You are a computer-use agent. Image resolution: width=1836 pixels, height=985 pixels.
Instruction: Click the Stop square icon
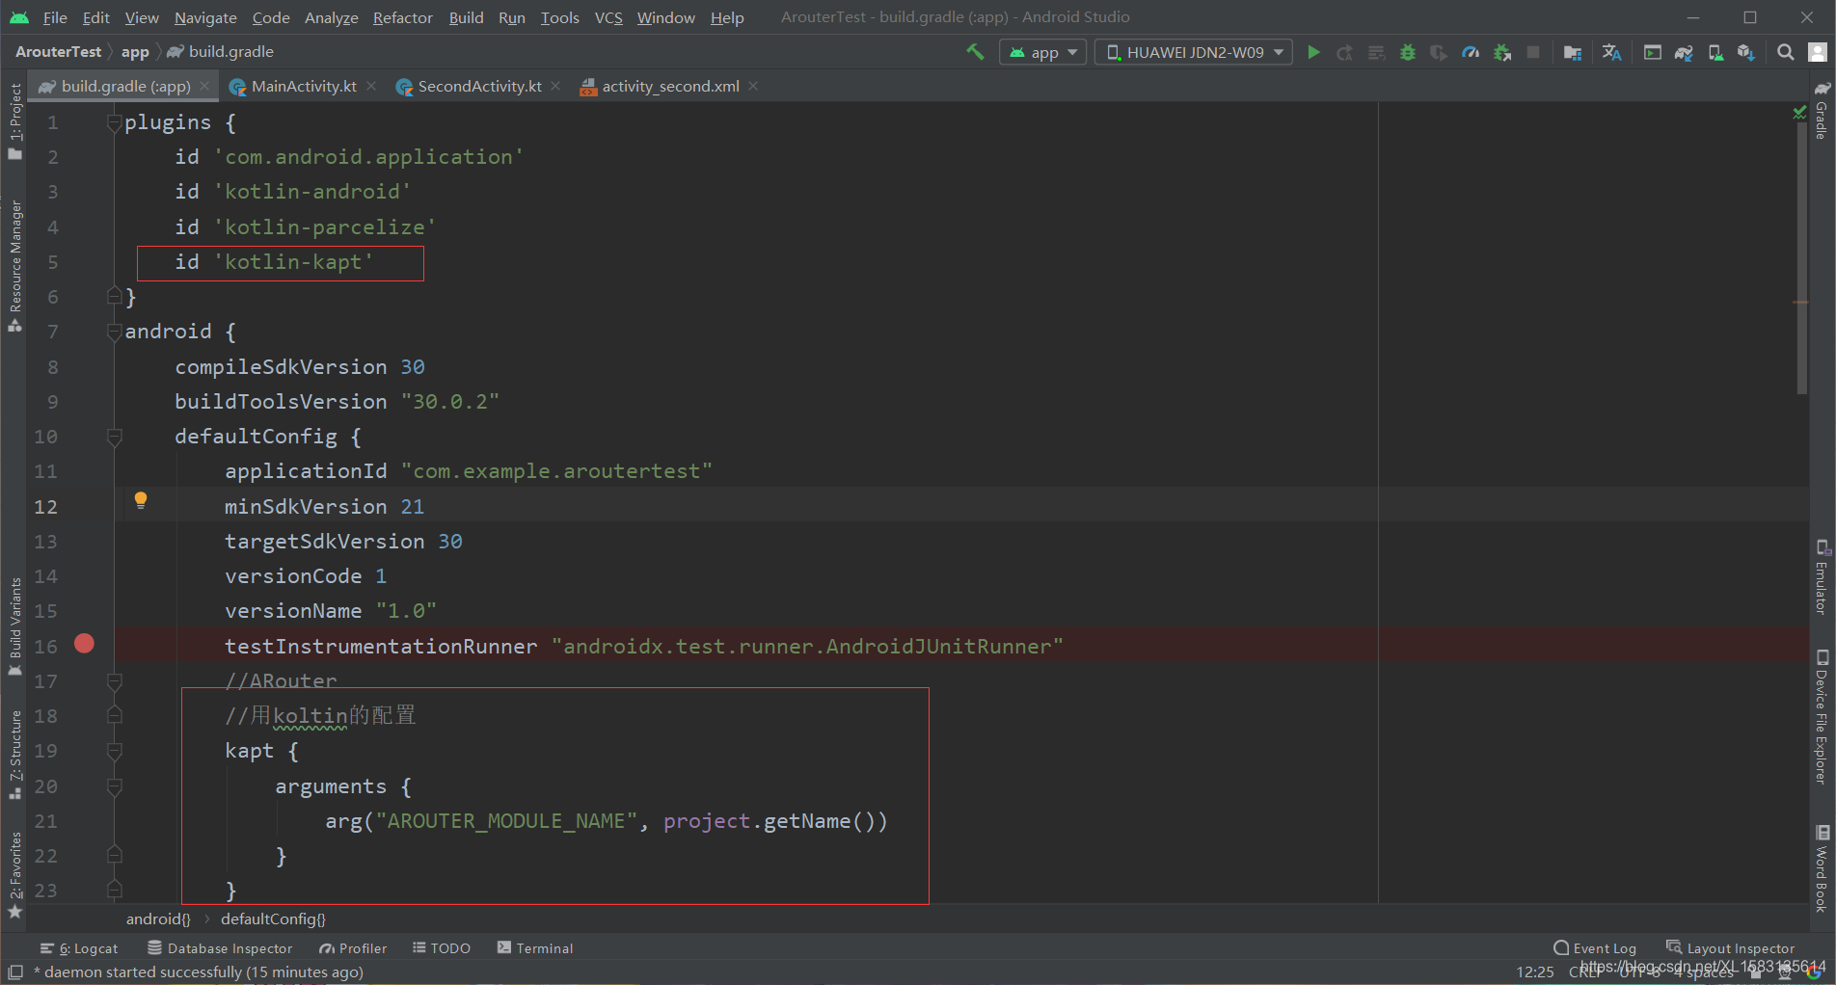pos(1533,52)
